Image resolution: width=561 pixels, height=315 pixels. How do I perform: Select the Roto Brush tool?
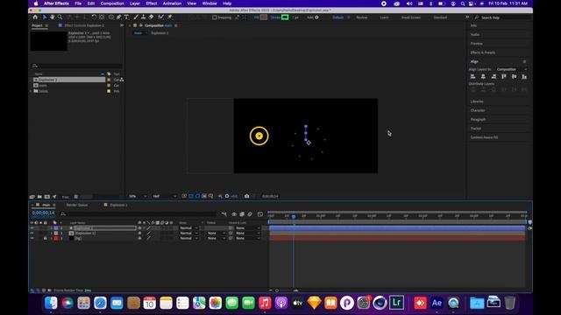(x=161, y=17)
